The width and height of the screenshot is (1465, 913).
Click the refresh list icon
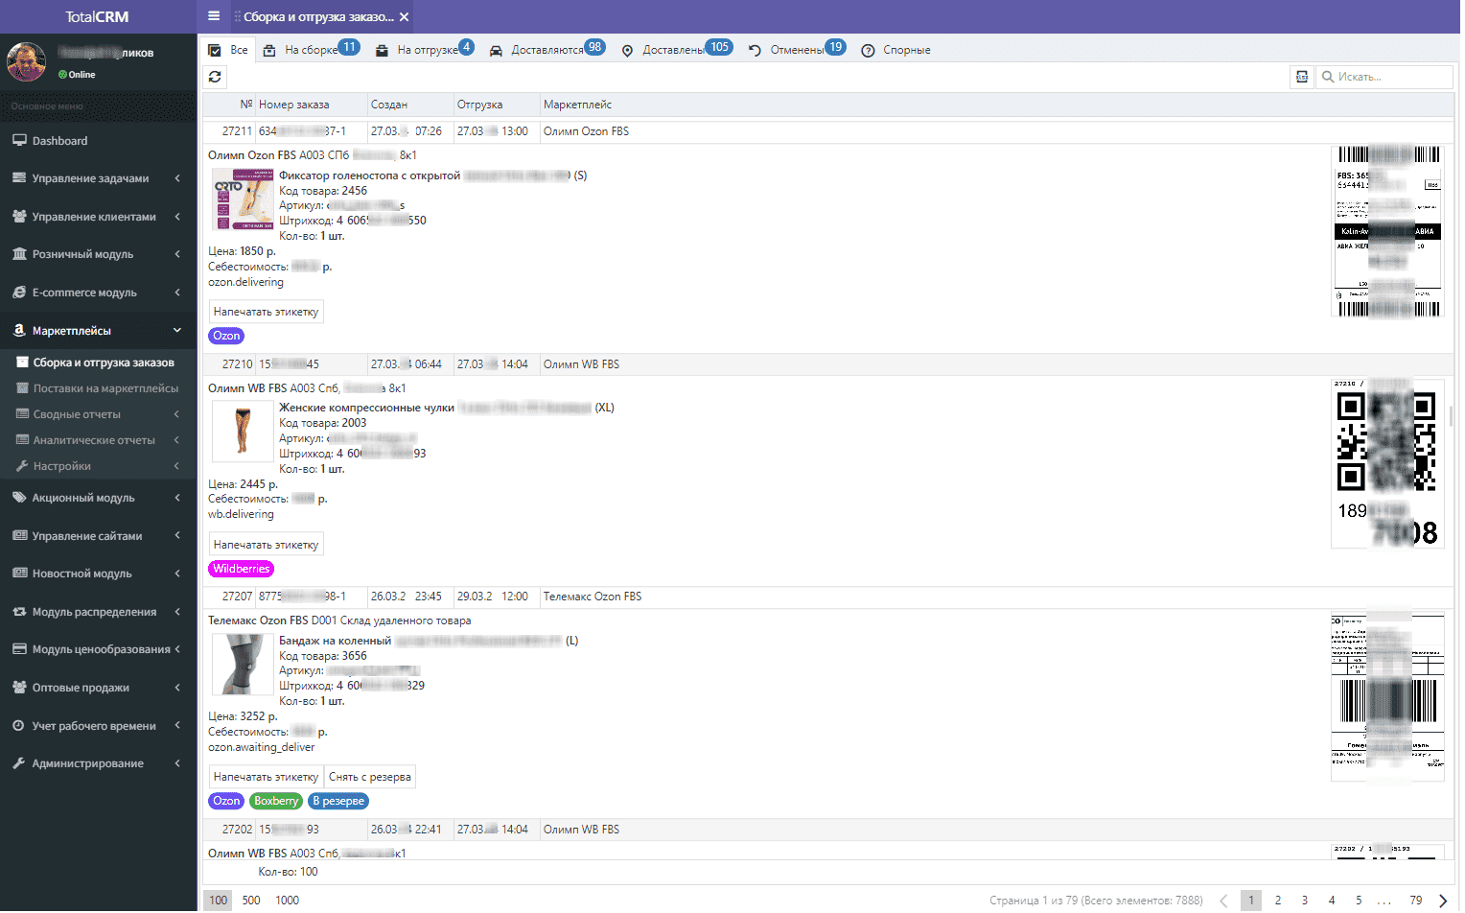[215, 77]
